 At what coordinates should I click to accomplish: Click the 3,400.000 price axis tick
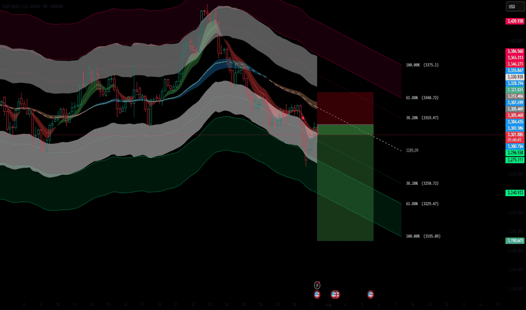(515, 41)
